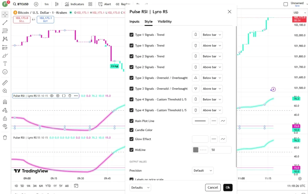Delete Pulse RSI indicator via trash icon
The image size is (308, 194).
click(70, 96)
